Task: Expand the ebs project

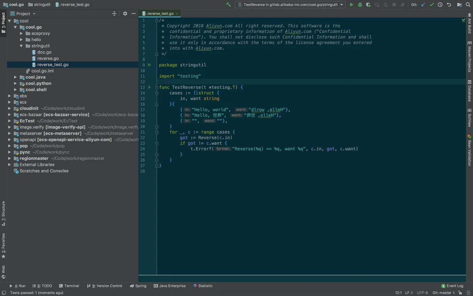Action: coord(9,96)
